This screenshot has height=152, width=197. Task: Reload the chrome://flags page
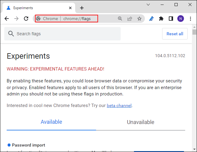[x=26, y=19]
